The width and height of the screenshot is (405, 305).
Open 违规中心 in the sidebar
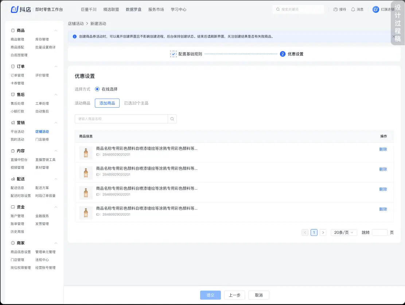[x=42, y=260]
